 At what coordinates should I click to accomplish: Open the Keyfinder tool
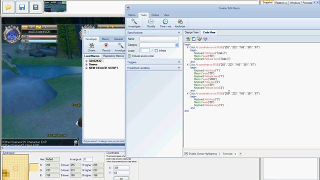(x=180, y=23)
